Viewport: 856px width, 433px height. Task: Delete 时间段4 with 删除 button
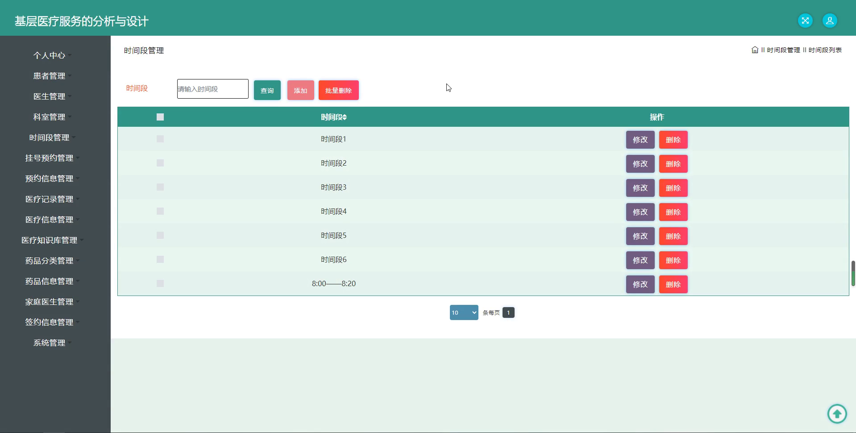click(673, 212)
